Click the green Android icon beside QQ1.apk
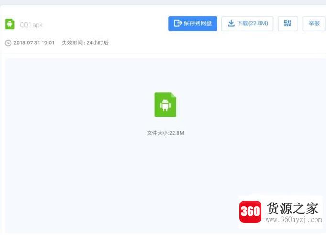The width and height of the screenshot is (326, 235). (10, 24)
